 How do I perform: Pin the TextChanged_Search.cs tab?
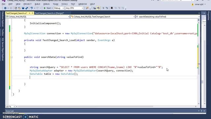tap(29, 13)
